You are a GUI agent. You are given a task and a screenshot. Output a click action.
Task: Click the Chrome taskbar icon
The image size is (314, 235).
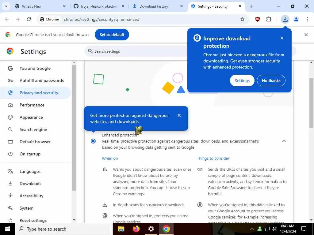(166, 229)
